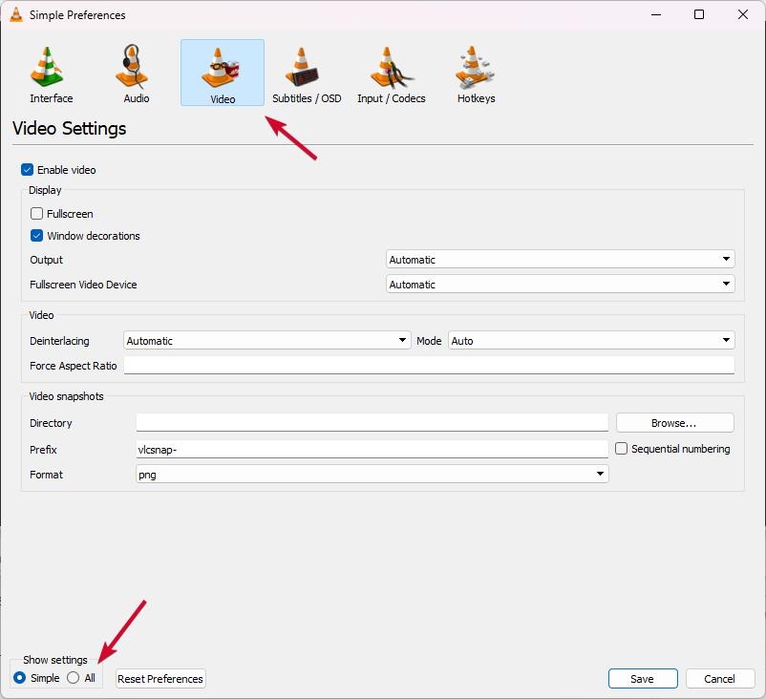Open Hotkeys preferences icon
The width and height of the screenshot is (766, 699).
click(x=475, y=67)
